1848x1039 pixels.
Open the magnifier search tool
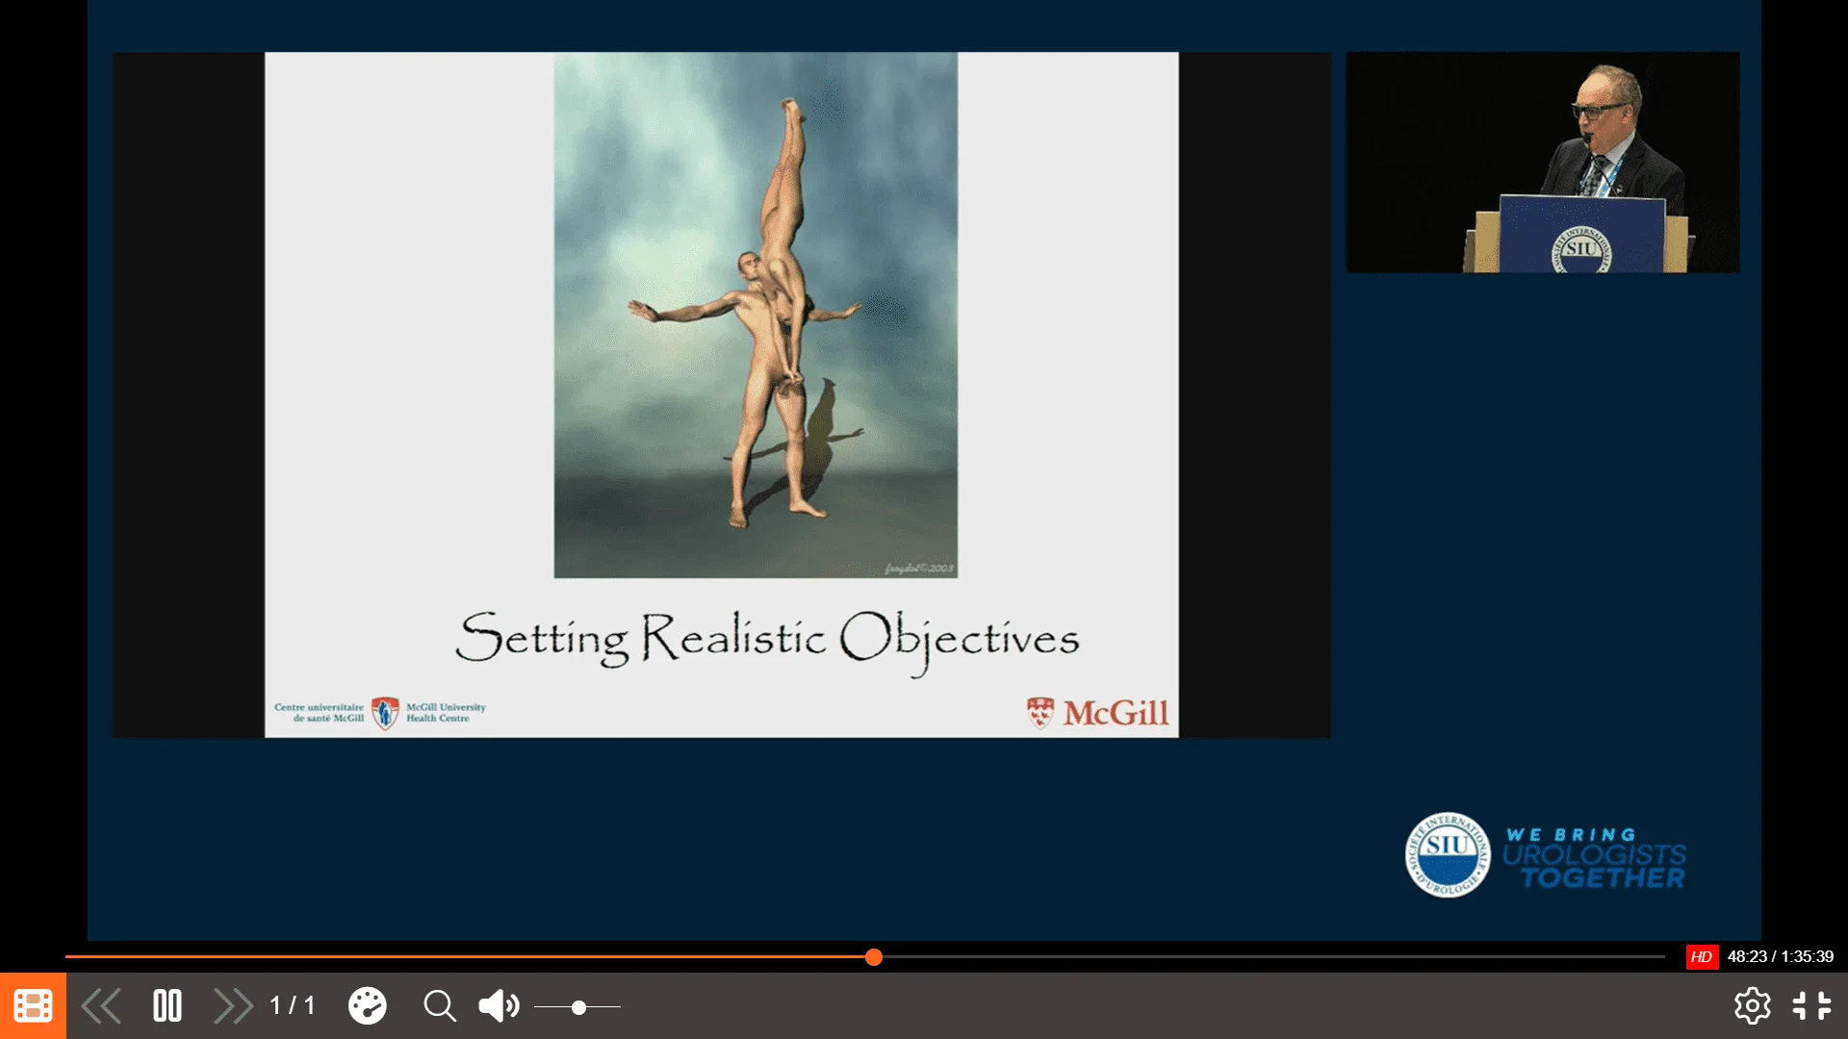point(440,1006)
